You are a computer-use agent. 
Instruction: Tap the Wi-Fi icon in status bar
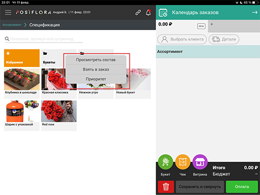tap(237, 3)
